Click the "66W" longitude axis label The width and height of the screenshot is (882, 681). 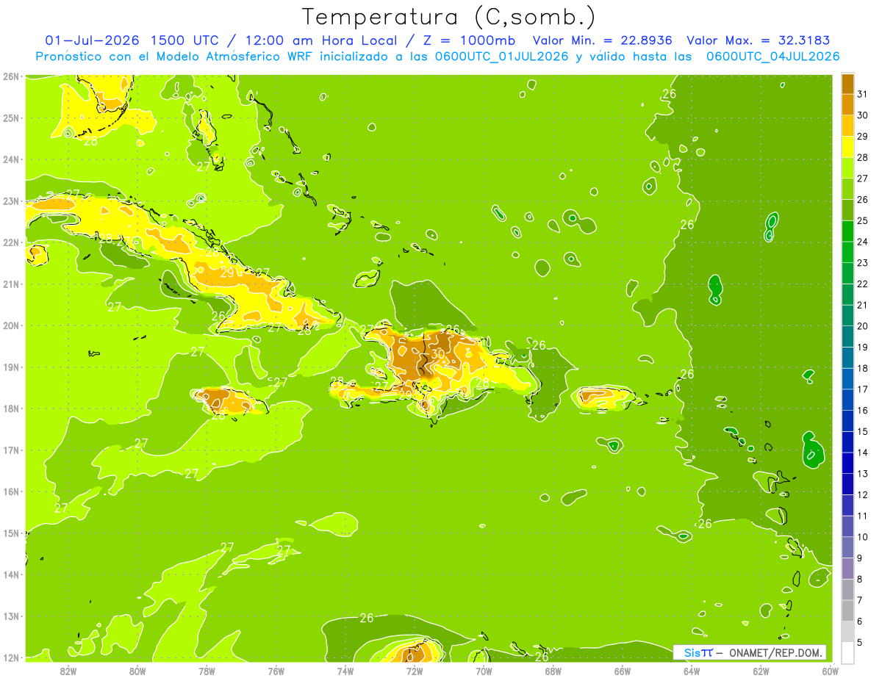pyautogui.click(x=623, y=671)
